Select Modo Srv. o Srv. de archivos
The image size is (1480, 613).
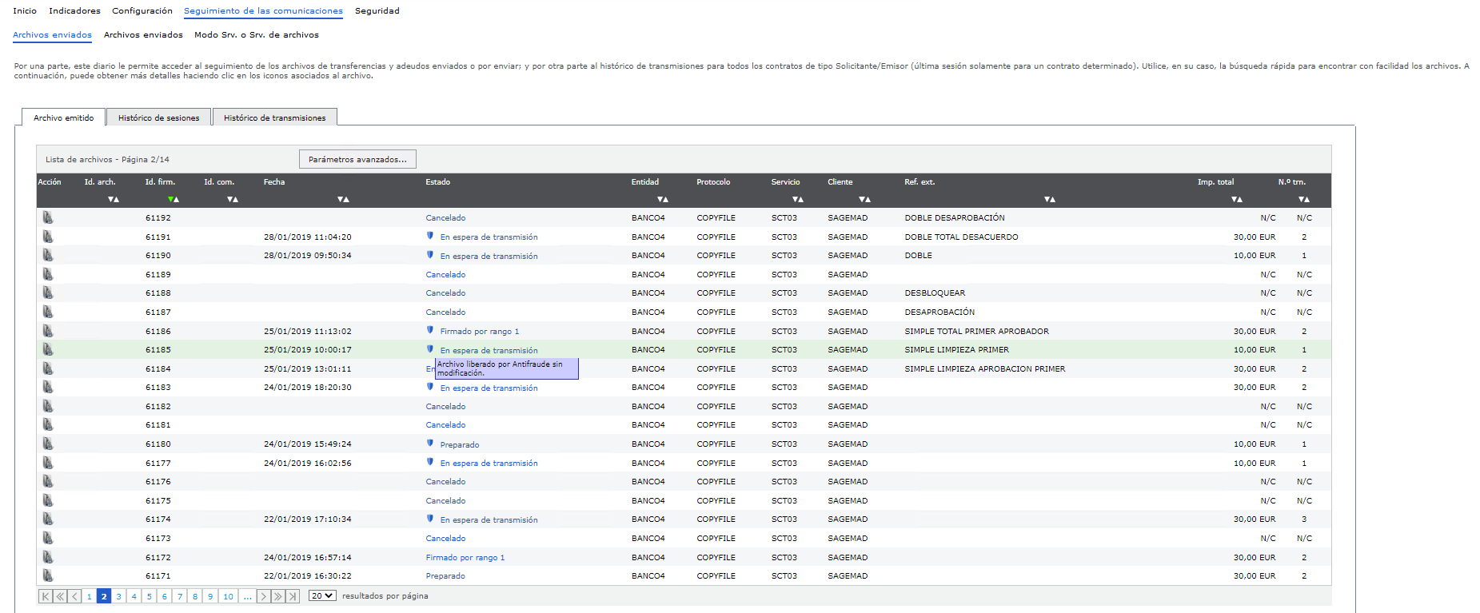tap(256, 35)
